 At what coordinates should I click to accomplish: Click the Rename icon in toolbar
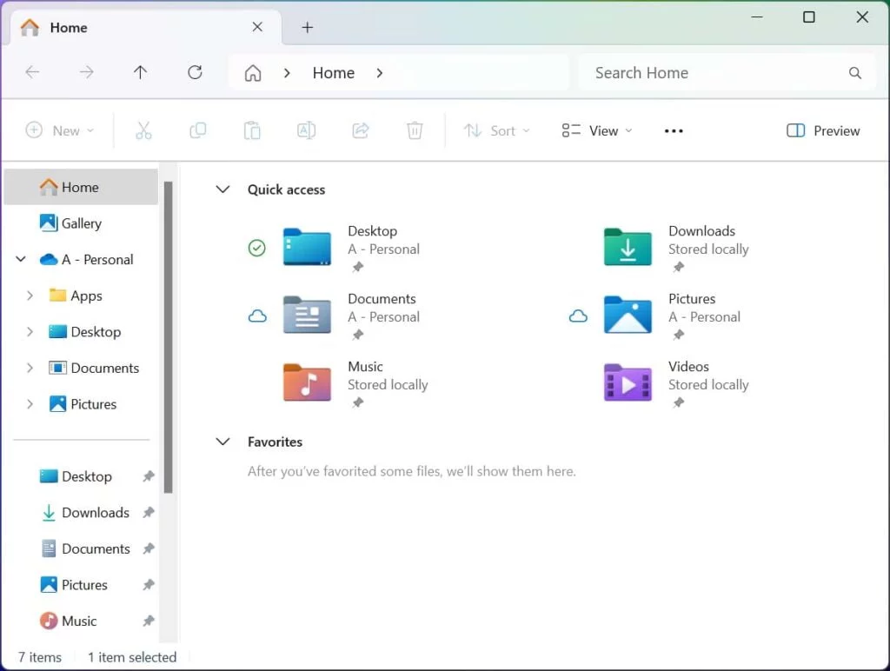point(306,130)
